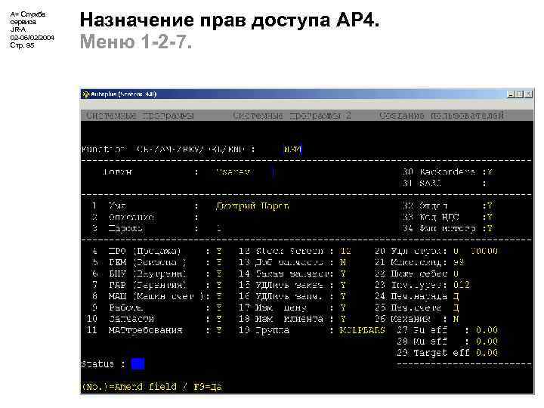The height and width of the screenshot is (408, 544).
Task: Click the Function field value WSM
Action: tap(292, 149)
